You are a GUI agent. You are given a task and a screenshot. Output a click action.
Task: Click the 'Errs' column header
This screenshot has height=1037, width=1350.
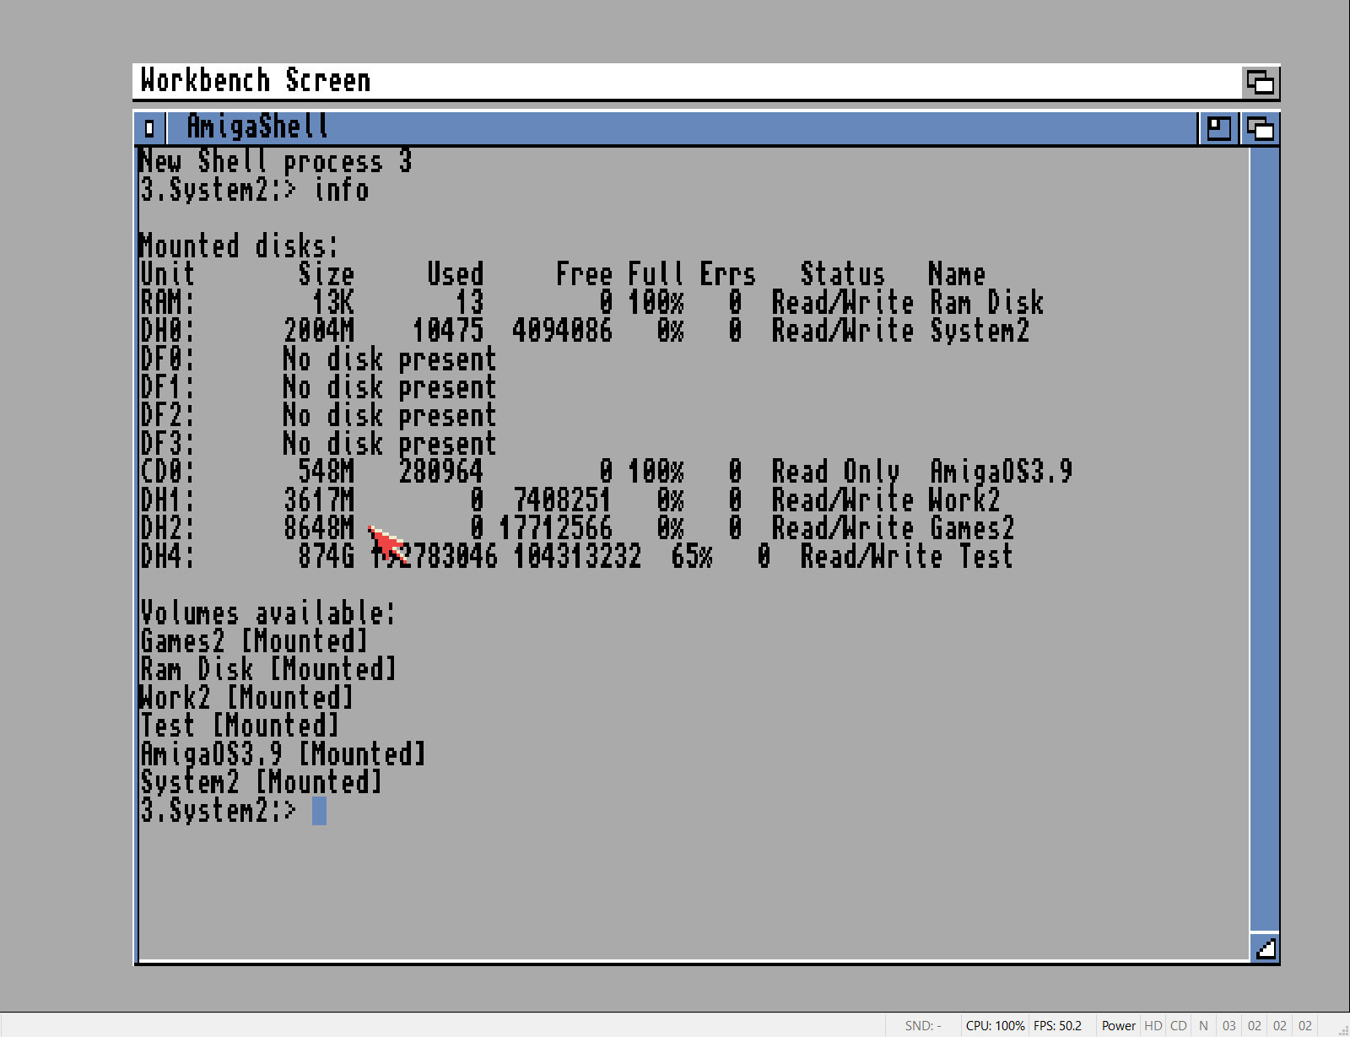[x=727, y=274]
